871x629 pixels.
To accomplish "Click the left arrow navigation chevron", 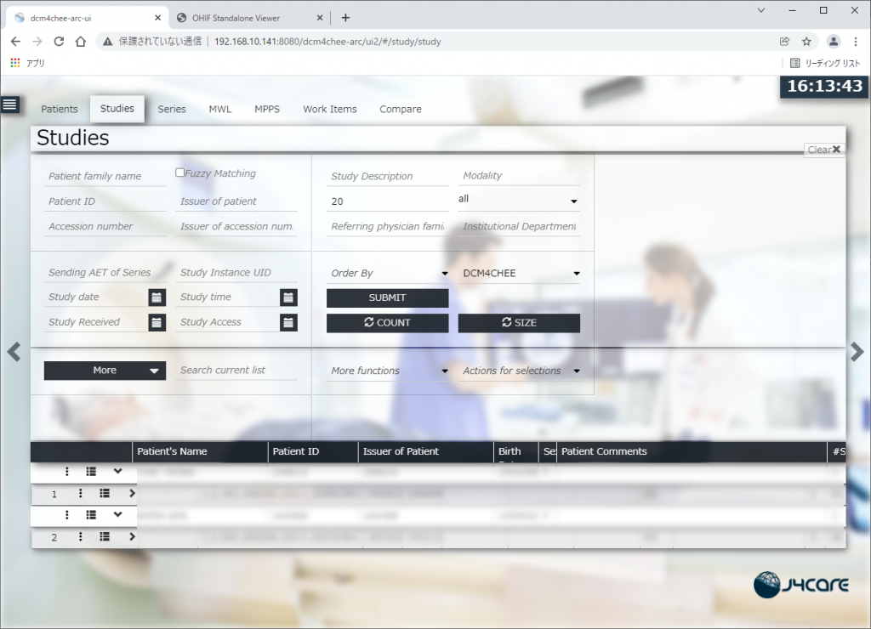I will 14,352.
